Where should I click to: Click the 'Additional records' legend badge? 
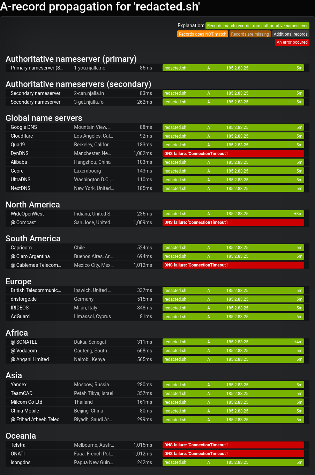click(x=291, y=34)
